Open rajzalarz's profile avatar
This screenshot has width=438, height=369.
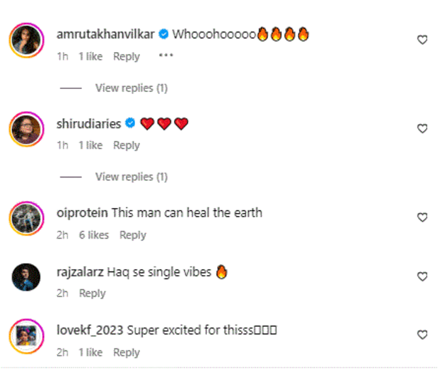point(26,276)
